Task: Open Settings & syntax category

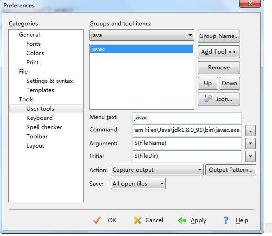Action: click(x=50, y=81)
